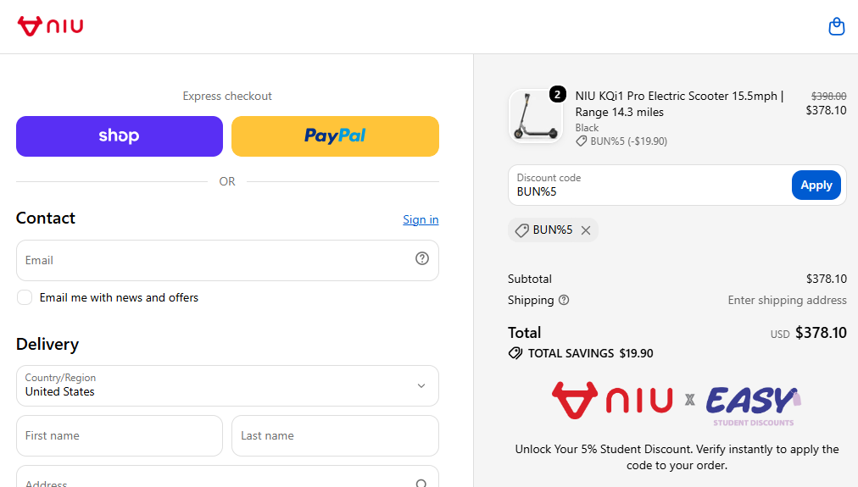Screen dimensions: 858x487
Task: Click the NIU logo in the header
Action: [50, 26]
